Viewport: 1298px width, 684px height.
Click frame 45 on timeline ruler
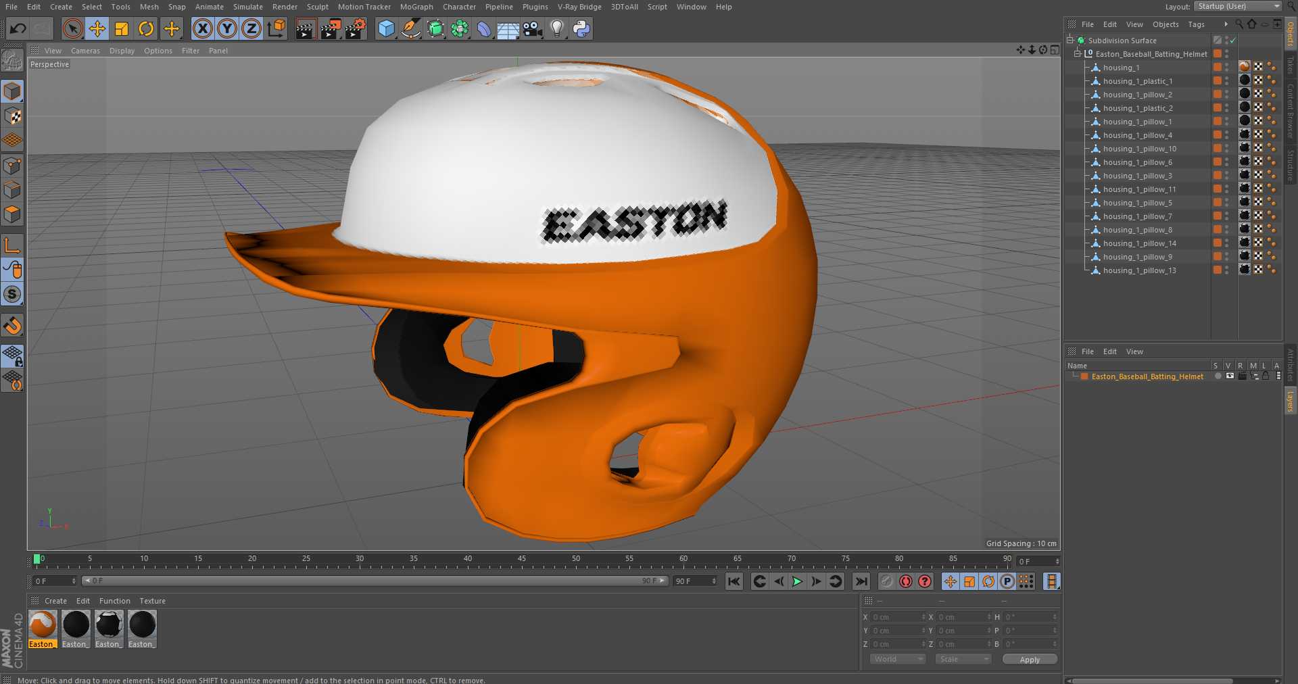[521, 560]
